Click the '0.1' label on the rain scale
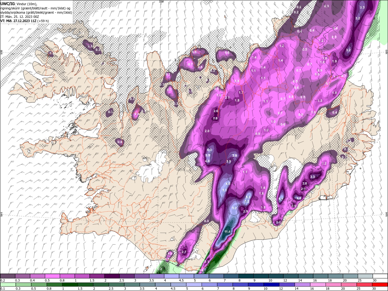The height and width of the screenshot is (291, 388). 2,289
